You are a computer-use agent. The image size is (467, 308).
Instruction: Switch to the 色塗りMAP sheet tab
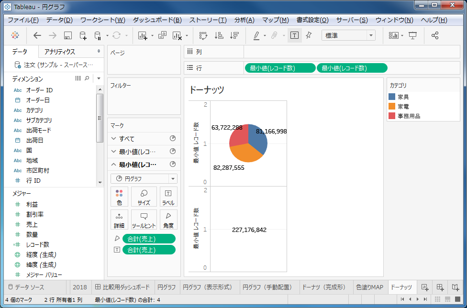click(x=370, y=287)
